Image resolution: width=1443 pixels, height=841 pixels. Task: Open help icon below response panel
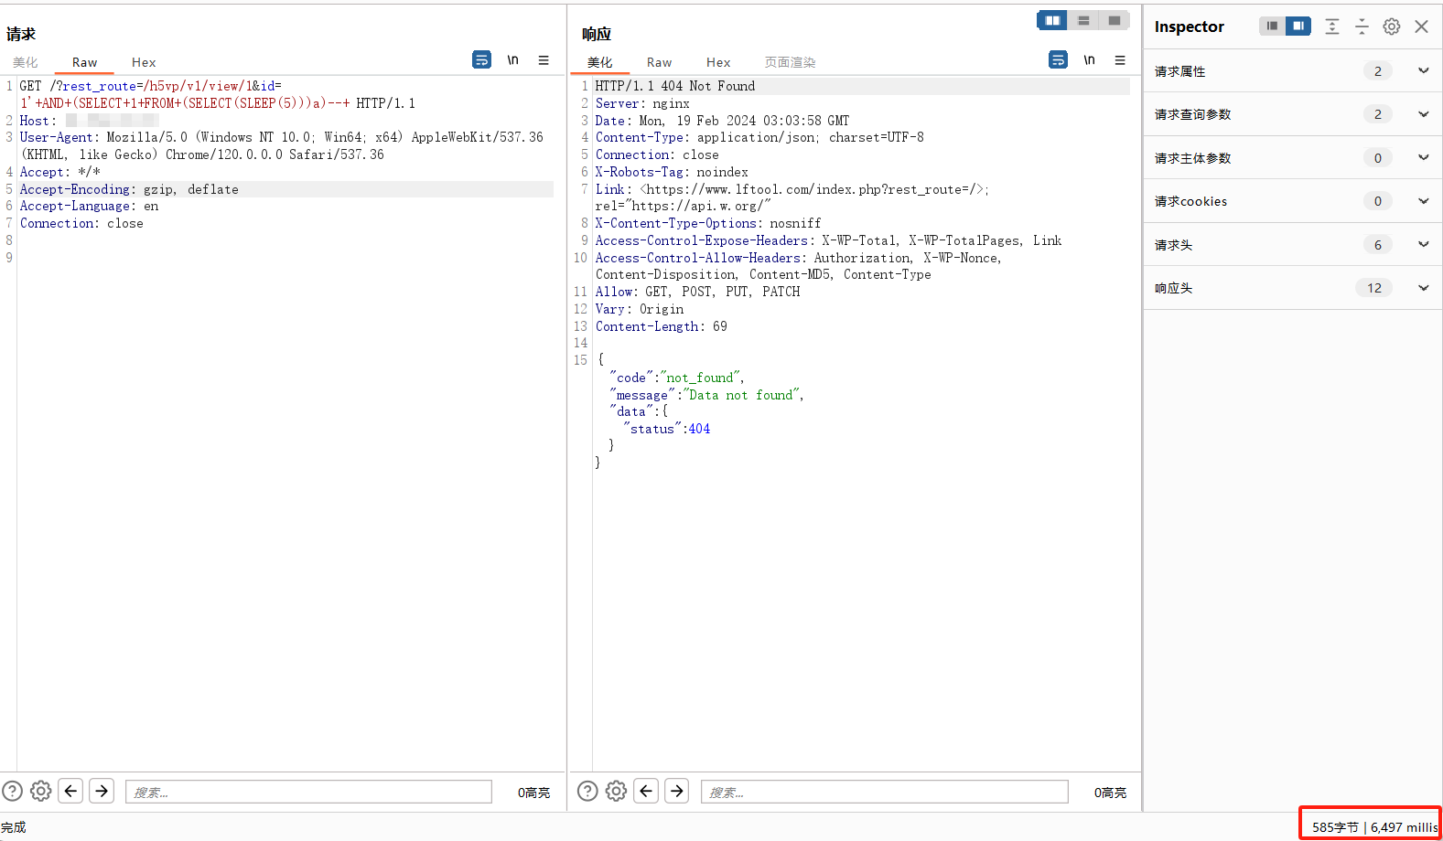[588, 791]
